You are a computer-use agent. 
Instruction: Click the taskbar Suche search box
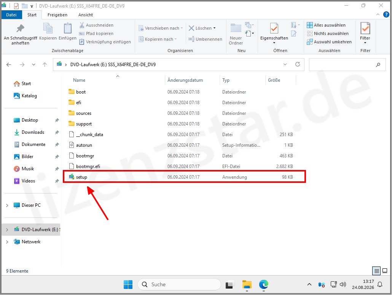point(179,284)
